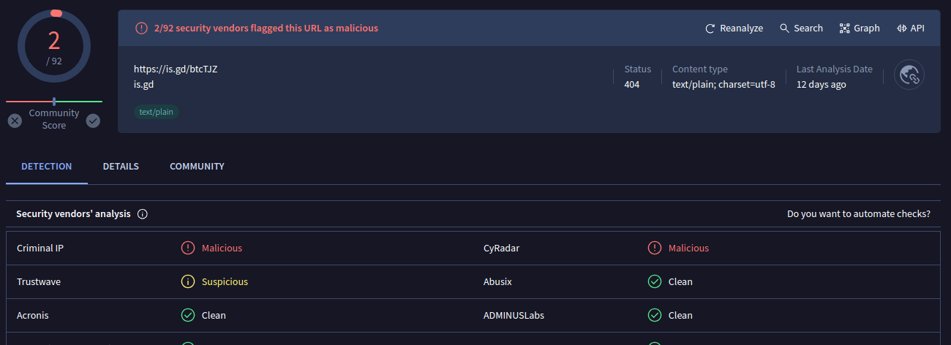Click "Do you want to automate checks?" link

pyautogui.click(x=858, y=214)
